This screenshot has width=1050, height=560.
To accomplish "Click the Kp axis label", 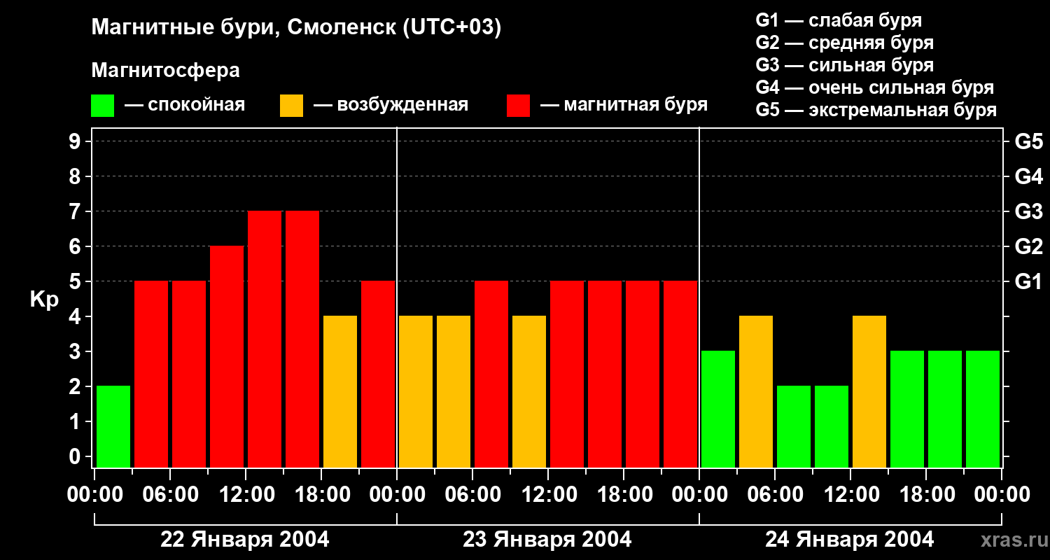I will coord(44,300).
